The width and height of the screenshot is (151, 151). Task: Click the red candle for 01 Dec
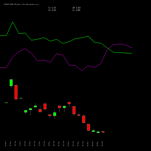click(88, 127)
